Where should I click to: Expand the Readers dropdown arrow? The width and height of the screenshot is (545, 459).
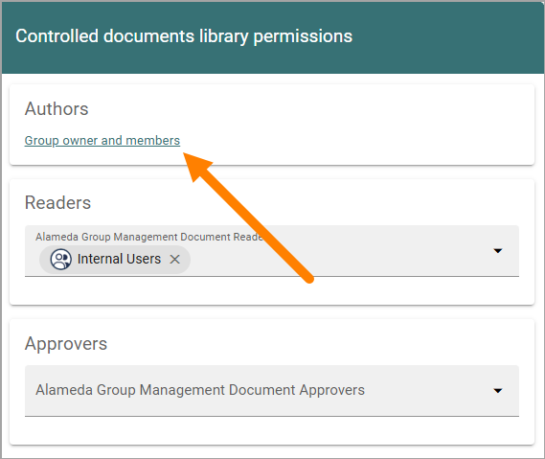click(498, 251)
